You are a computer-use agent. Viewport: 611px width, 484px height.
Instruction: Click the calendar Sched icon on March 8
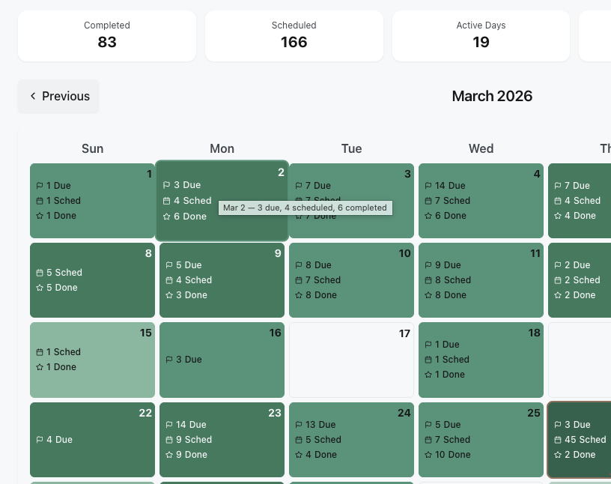pyautogui.click(x=39, y=273)
